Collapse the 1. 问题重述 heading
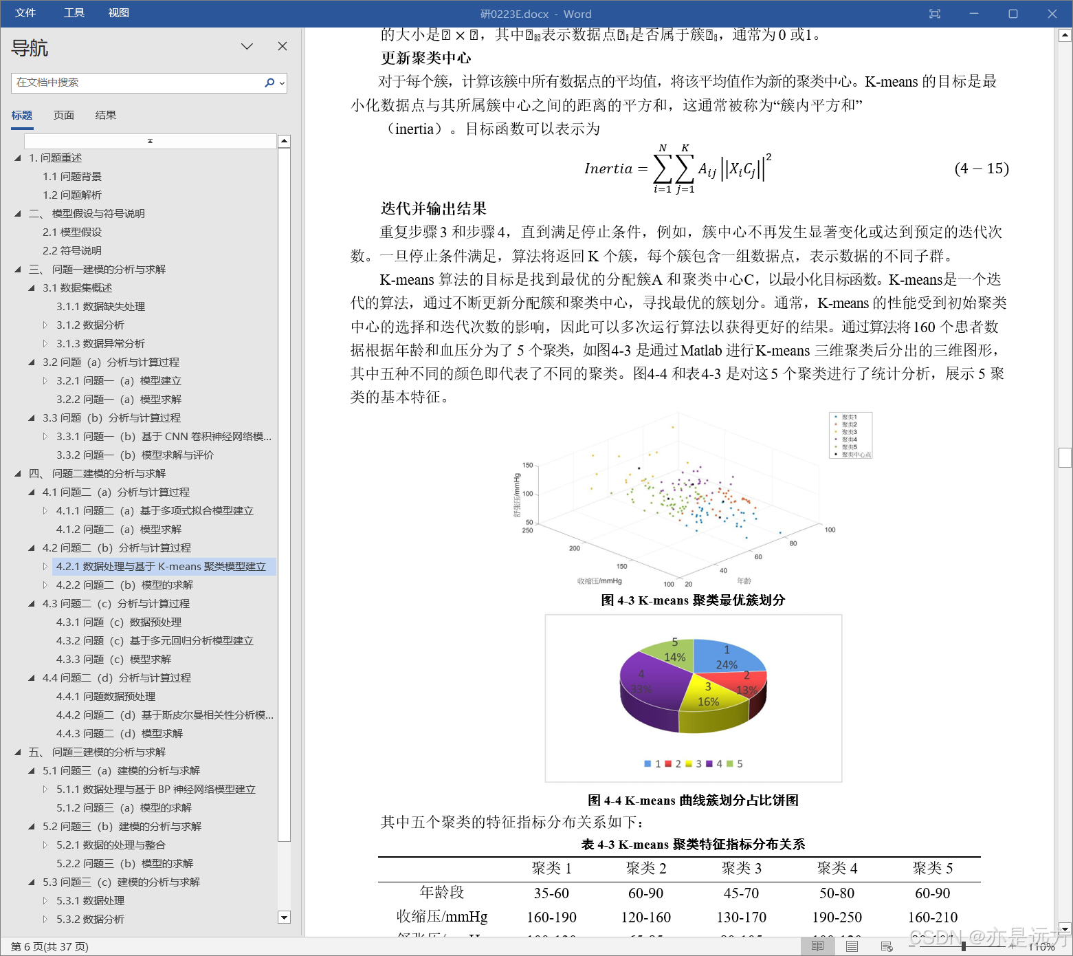Screen dimensions: 1073x956 (x=18, y=158)
